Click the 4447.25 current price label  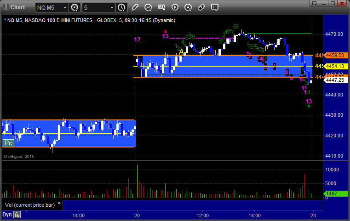click(x=336, y=80)
